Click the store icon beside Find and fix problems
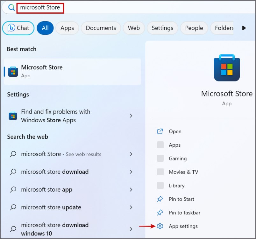 coord(13,116)
